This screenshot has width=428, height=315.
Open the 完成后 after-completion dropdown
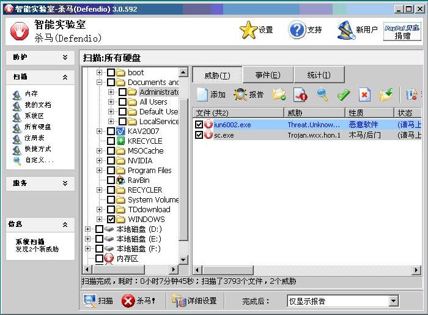[x=393, y=301]
